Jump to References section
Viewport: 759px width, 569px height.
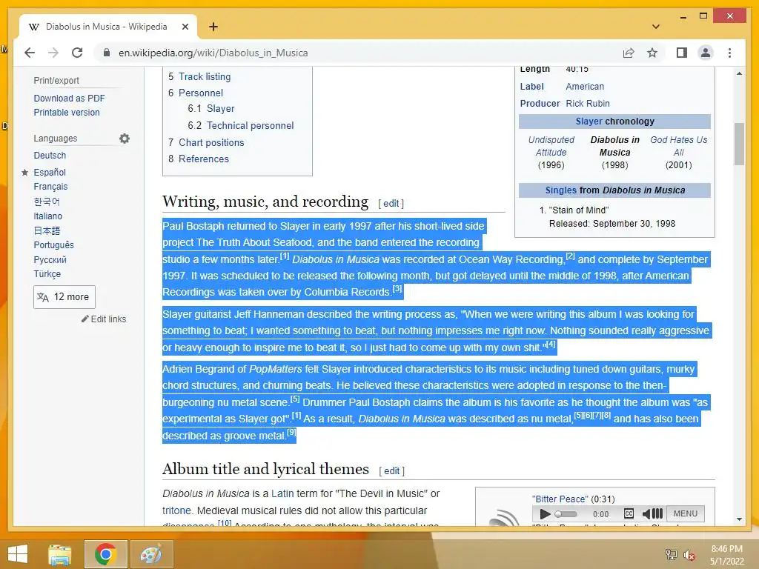204,159
